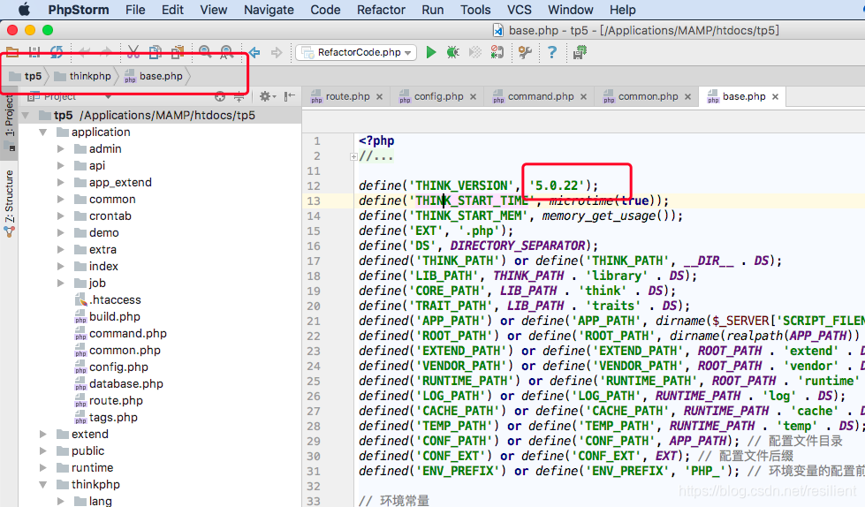Viewport: 865px width, 507px height.
Task: Click the Forward navigation arrow
Action: (x=277, y=52)
